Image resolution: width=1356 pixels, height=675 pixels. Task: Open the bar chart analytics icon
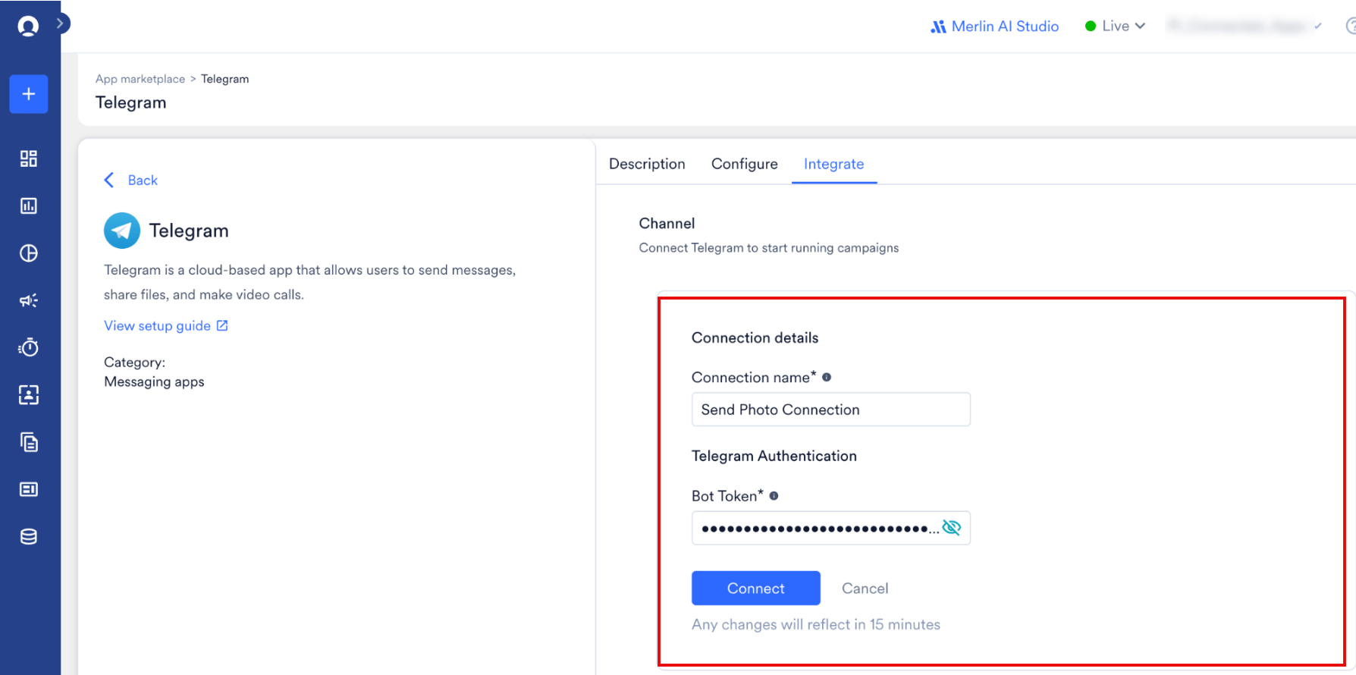pos(29,206)
